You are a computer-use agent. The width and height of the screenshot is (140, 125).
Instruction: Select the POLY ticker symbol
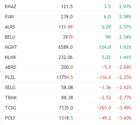tap(10, 118)
